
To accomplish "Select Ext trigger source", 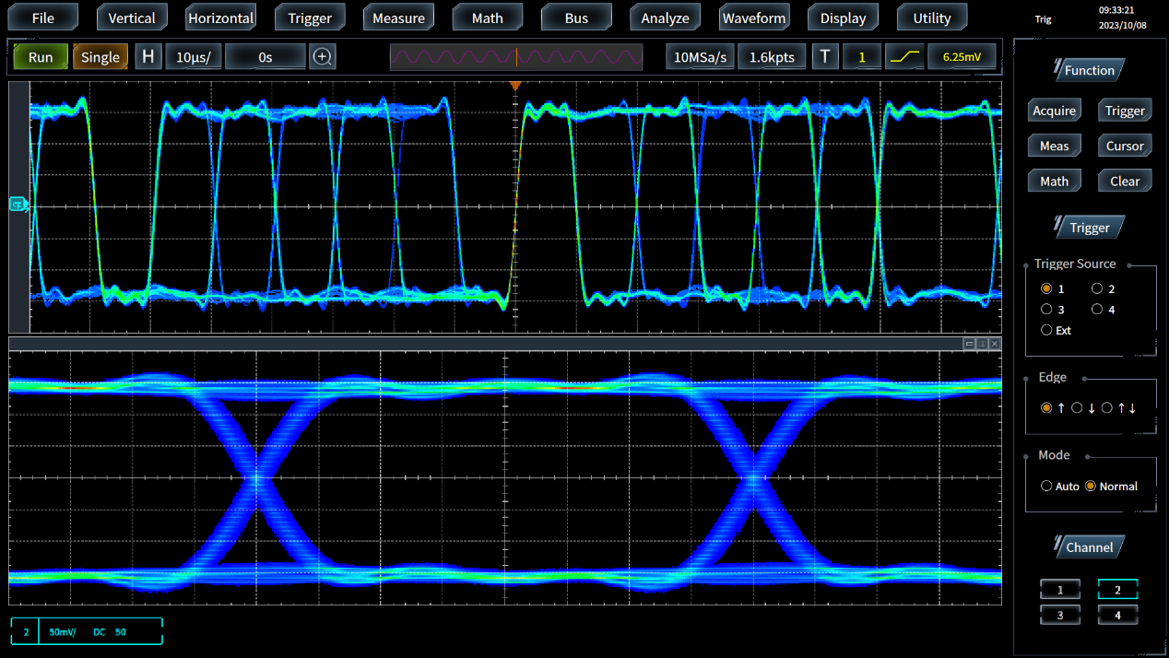I will click(x=1046, y=330).
